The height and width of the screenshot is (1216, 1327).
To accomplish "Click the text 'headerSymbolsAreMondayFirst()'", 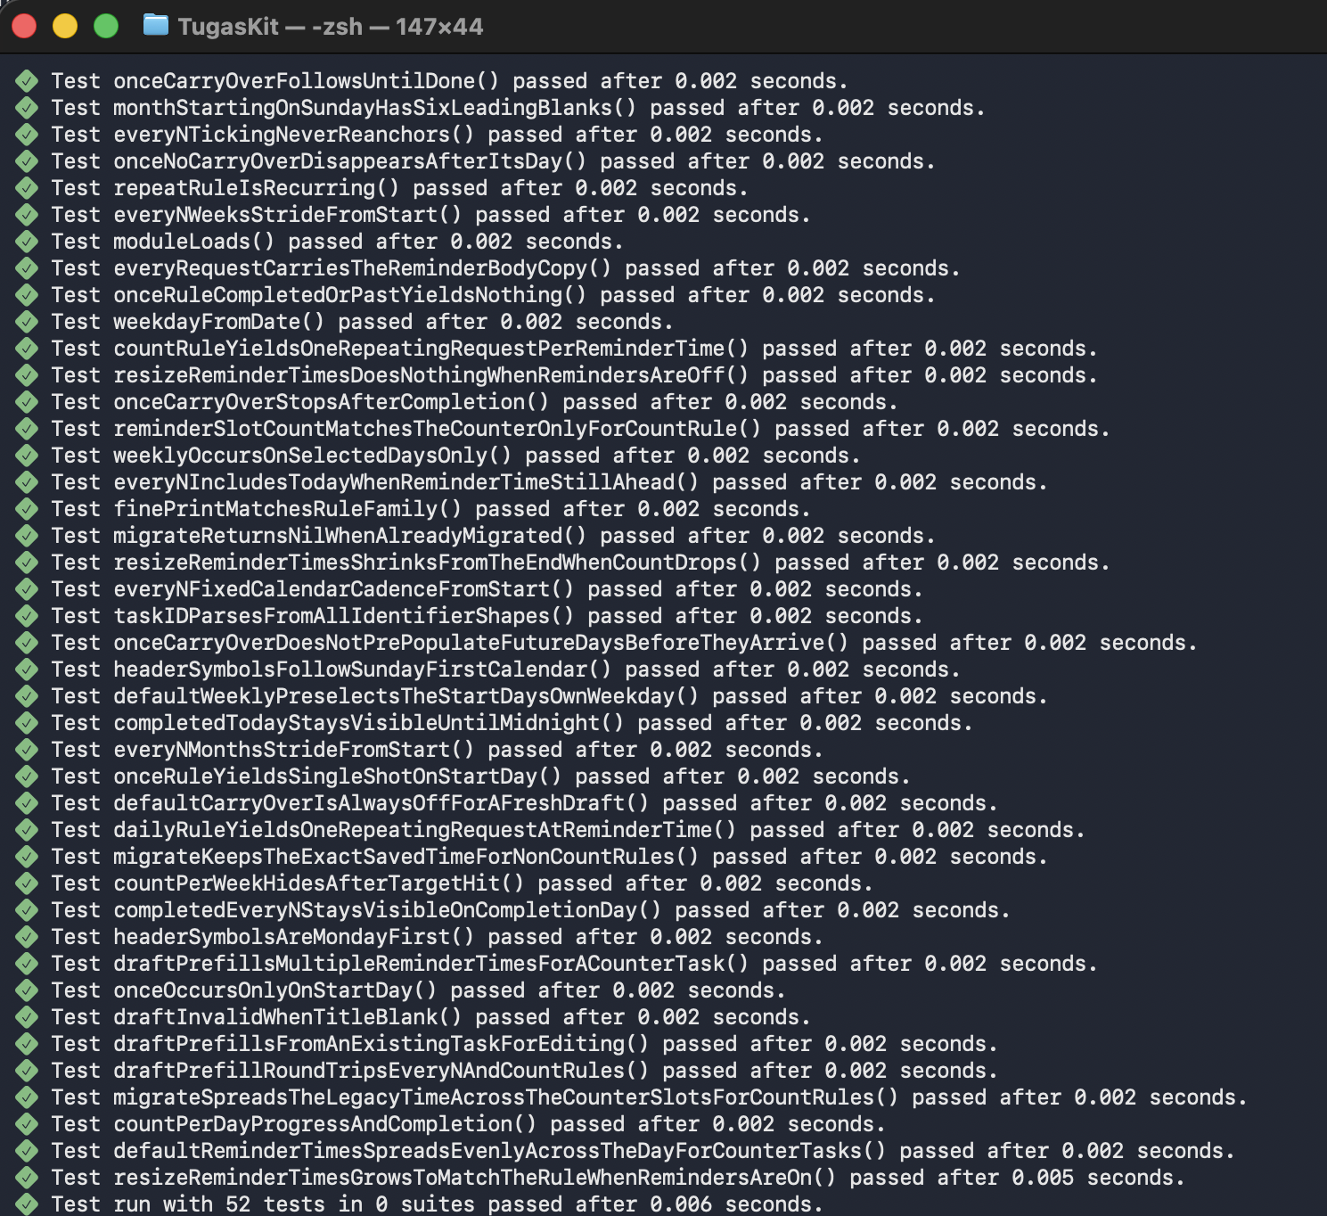I will click(x=294, y=937).
